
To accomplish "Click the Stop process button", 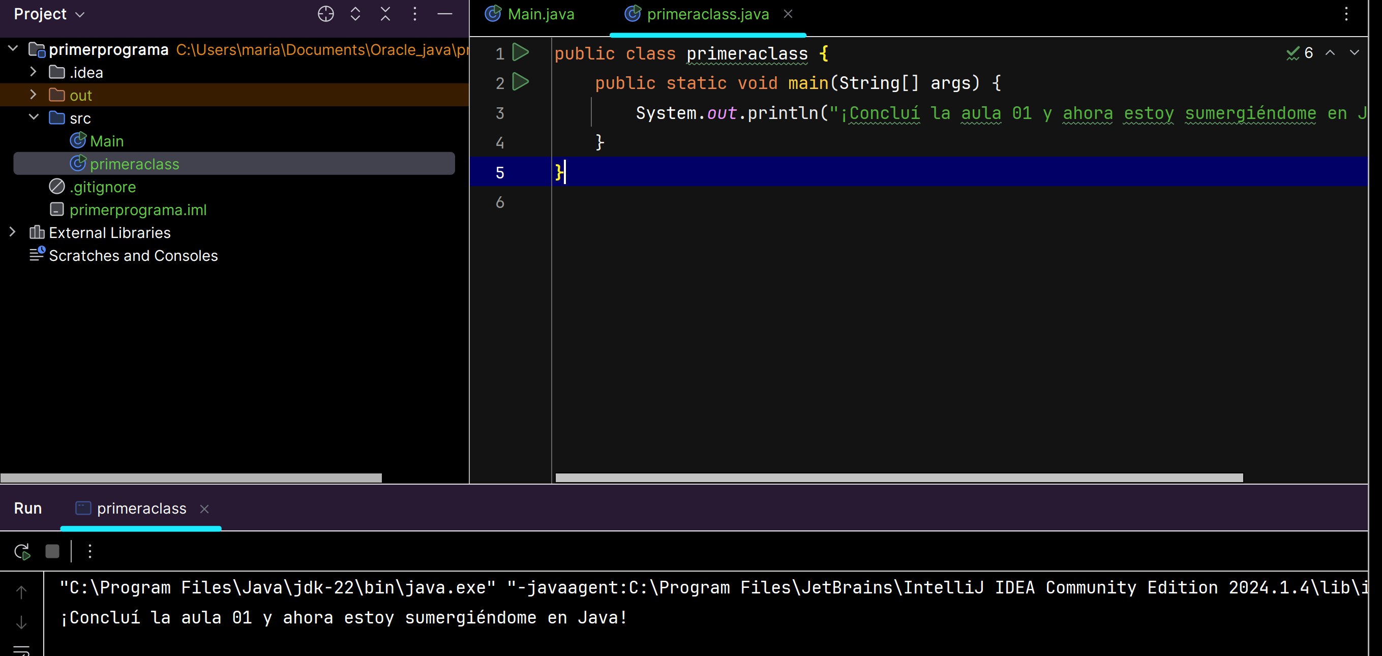I will 52,551.
